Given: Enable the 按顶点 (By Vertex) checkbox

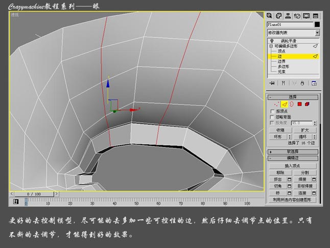Looking at the screenshot, I should [x=272, y=111].
